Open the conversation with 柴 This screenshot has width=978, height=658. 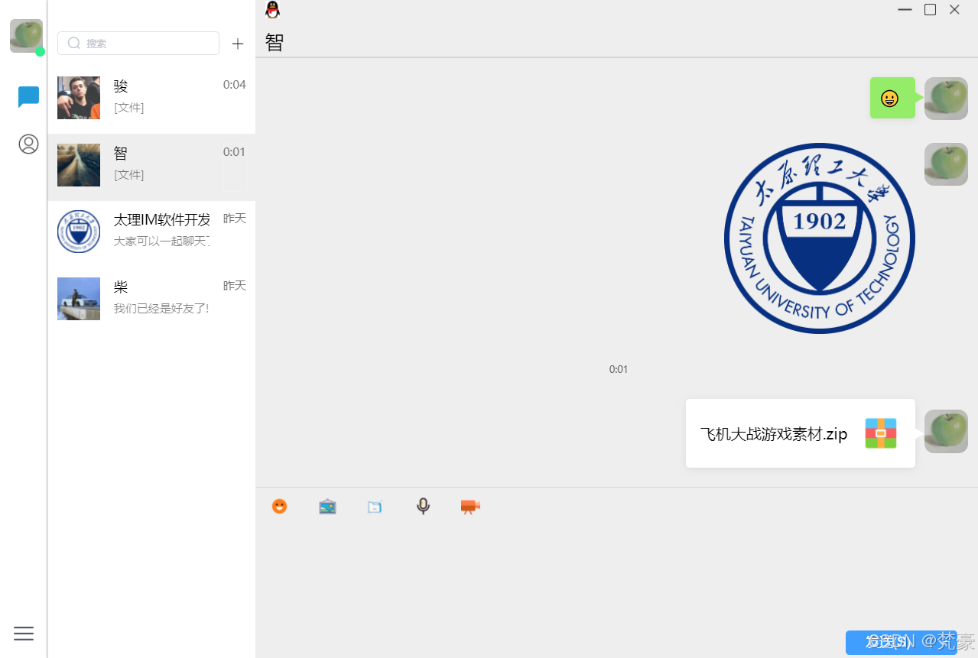(151, 302)
